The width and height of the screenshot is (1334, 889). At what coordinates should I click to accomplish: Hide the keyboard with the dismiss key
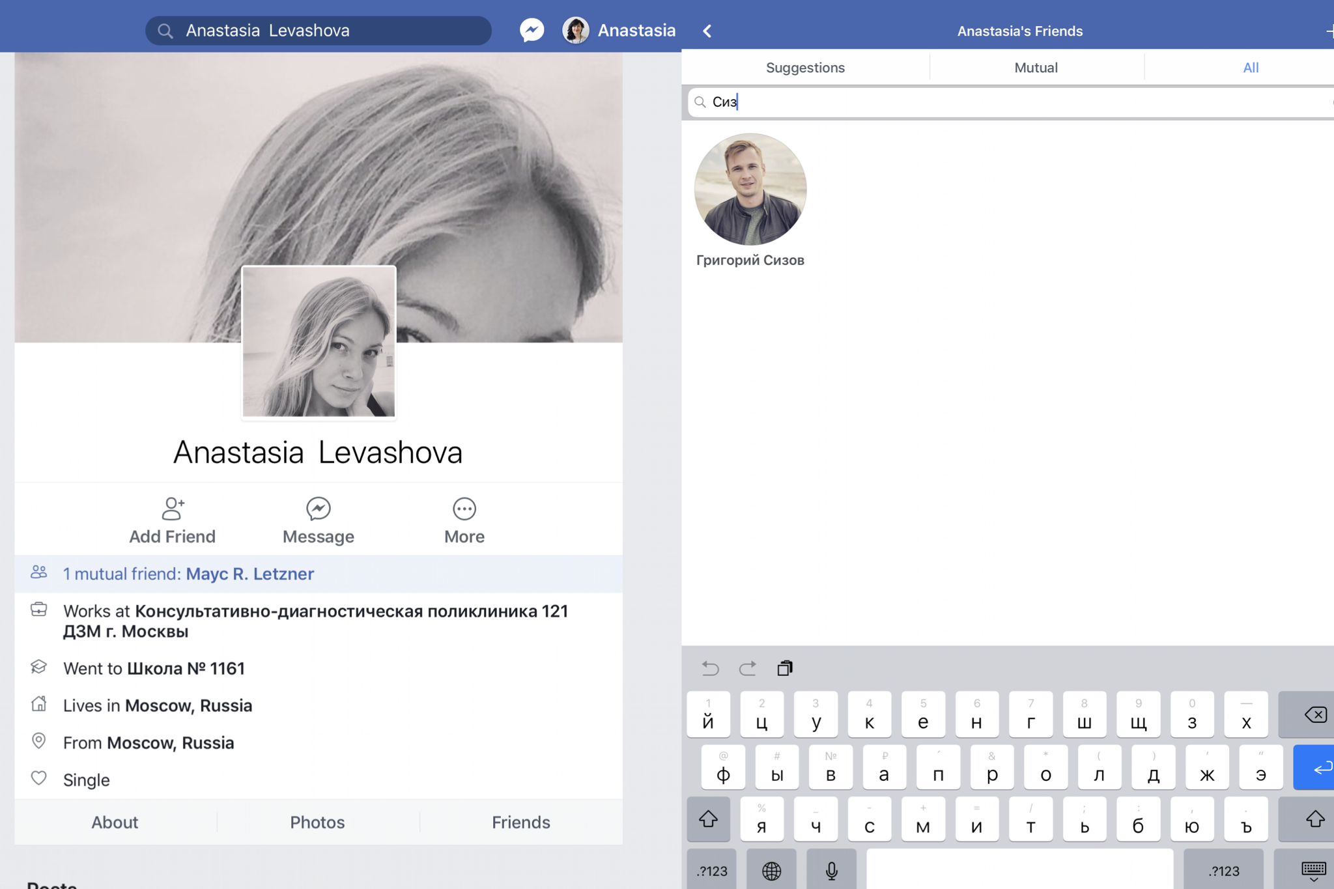(1312, 870)
